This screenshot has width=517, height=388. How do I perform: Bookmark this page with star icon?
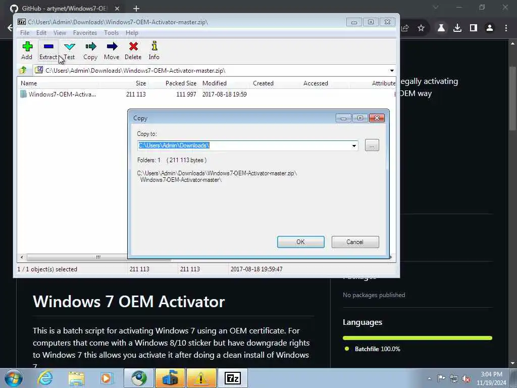coord(421,28)
